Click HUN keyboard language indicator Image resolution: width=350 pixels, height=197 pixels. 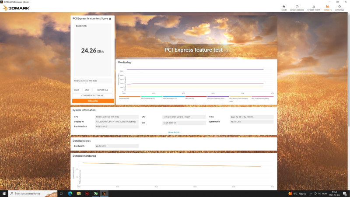pyautogui.click(x=325, y=193)
